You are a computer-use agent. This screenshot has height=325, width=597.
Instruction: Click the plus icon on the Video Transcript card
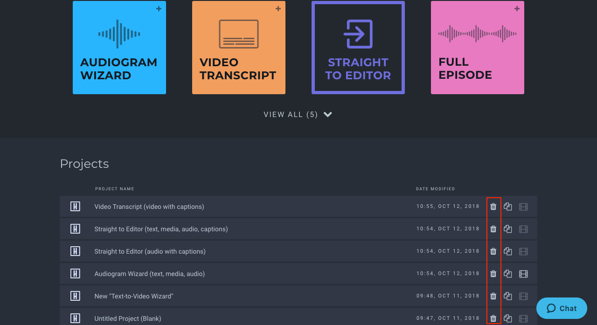pyautogui.click(x=278, y=8)
